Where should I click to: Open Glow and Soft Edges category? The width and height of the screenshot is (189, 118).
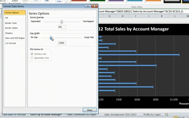pos(15,38)
